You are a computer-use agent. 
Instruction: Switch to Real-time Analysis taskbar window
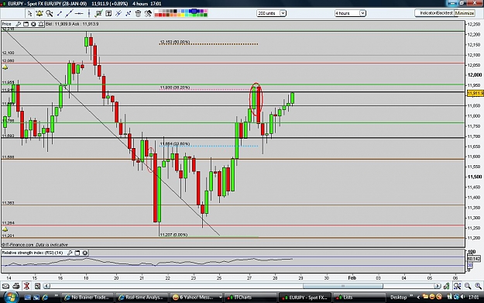coord(142,298)
